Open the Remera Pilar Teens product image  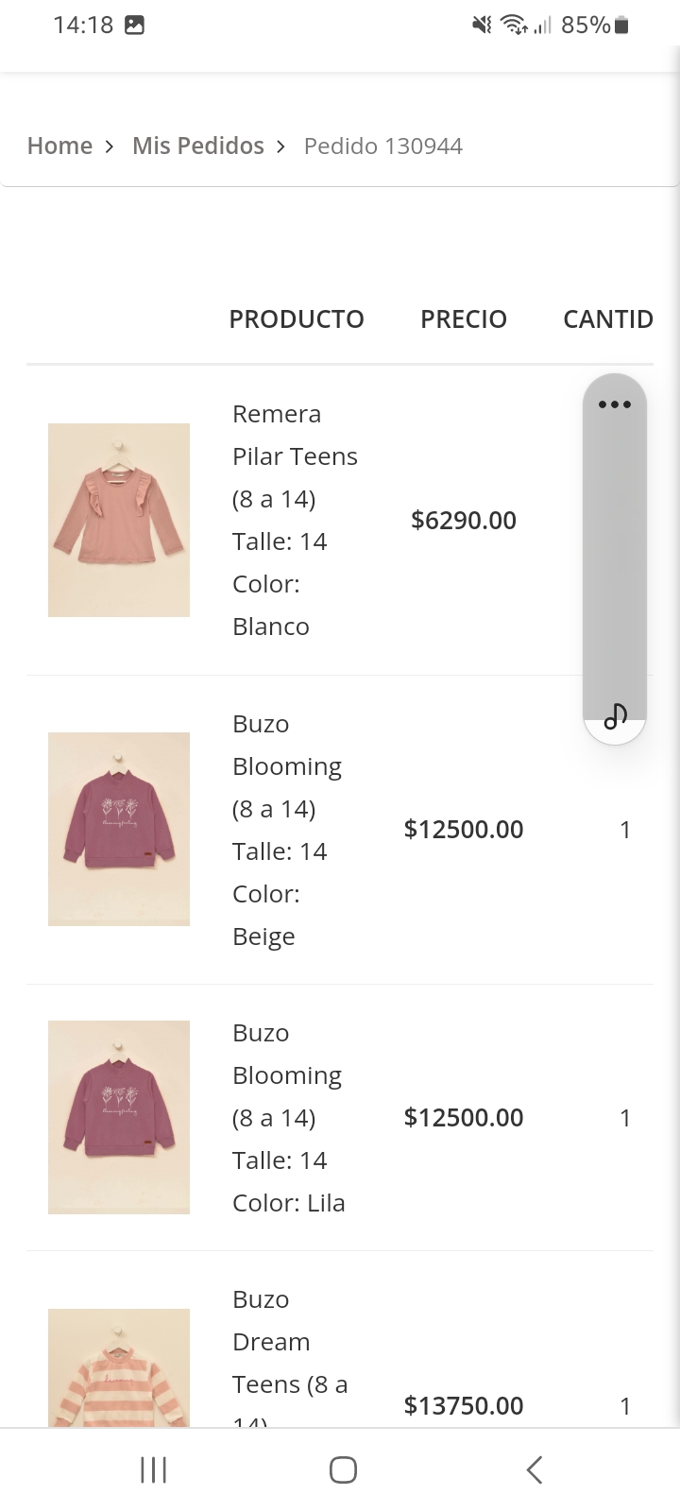pyautogui.click(x=119, y=520)
